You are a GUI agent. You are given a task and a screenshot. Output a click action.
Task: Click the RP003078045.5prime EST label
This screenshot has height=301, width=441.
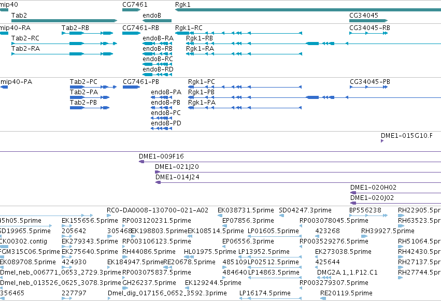pos(334,221)
